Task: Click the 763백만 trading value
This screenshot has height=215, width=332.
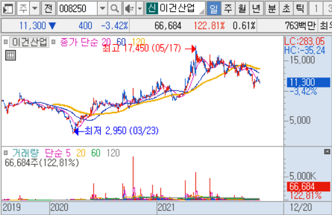Action: click(300, 26)
